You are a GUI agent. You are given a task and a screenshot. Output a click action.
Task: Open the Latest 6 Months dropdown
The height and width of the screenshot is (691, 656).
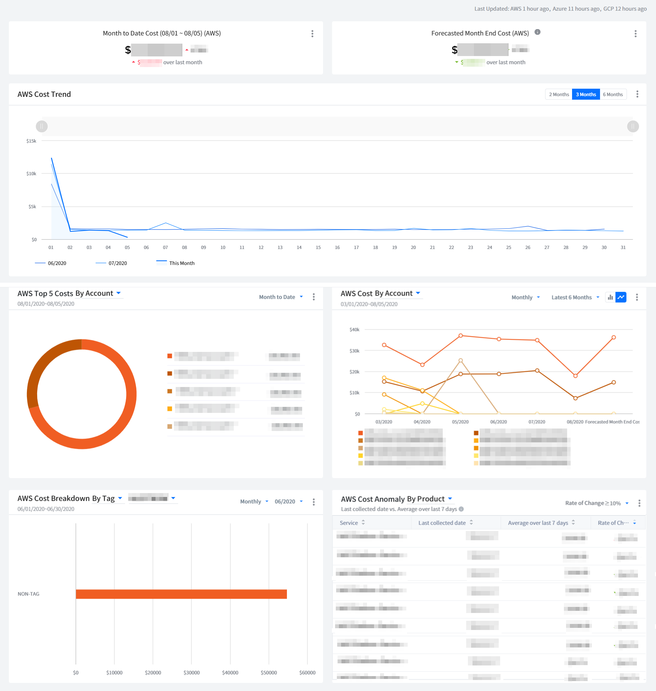tap(575, 297)
